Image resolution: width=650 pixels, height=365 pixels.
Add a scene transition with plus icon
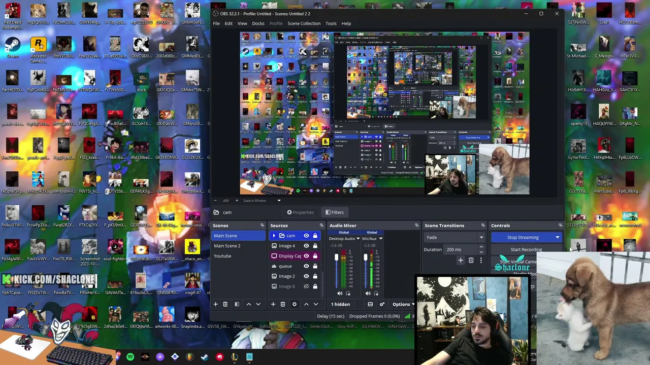[x=461, y=261]
